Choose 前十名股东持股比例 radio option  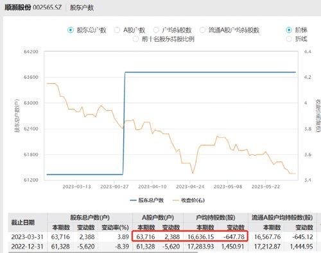[164, 39]
